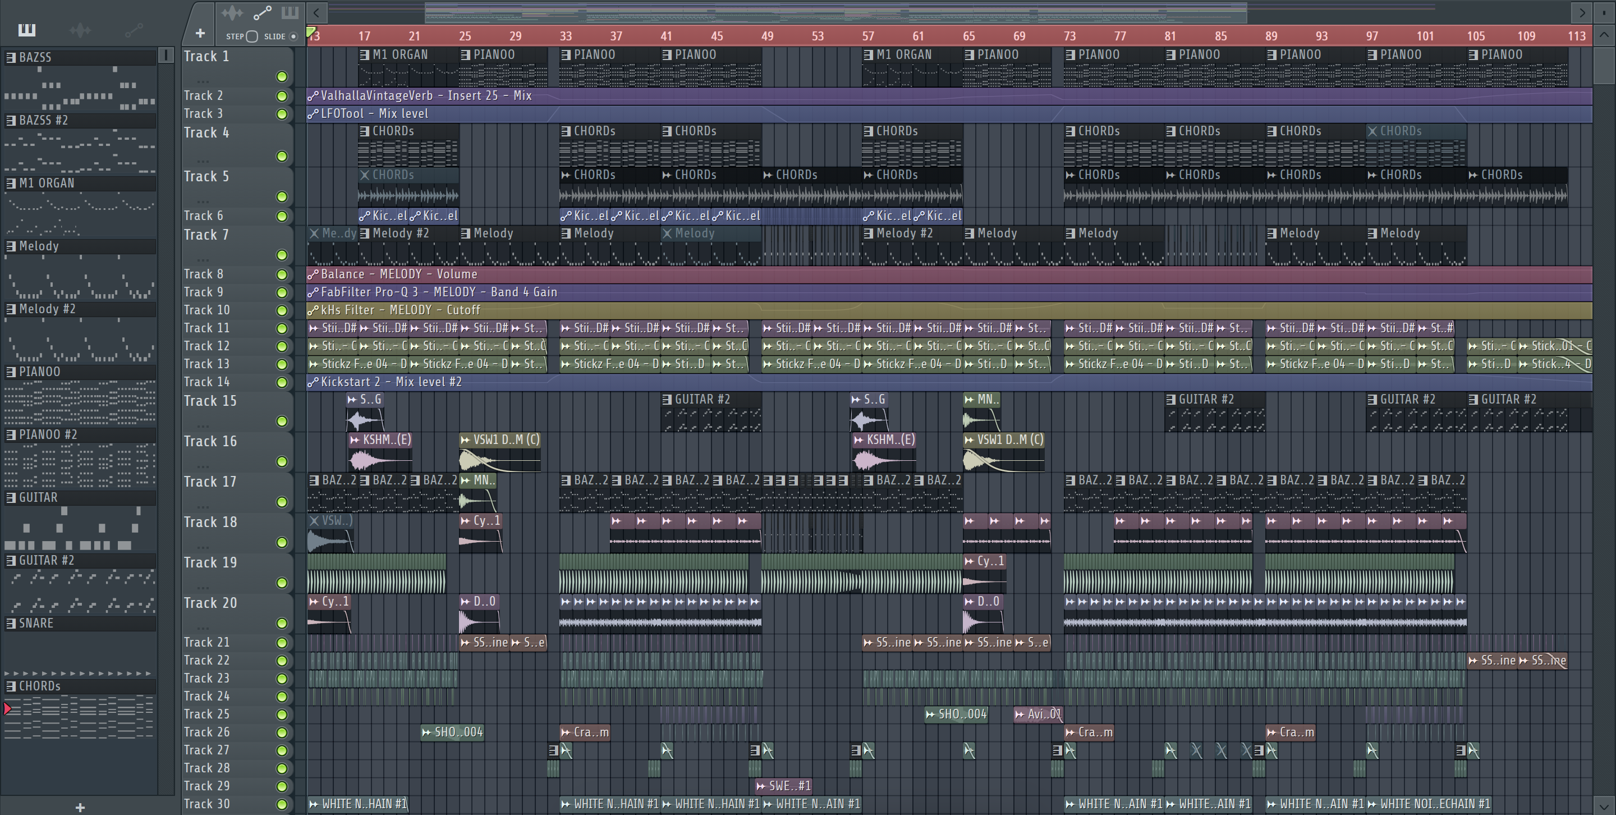Add new pattern with picker plus button
The width and height of the screenshot is (1616, 815).
tap(80, 808)
